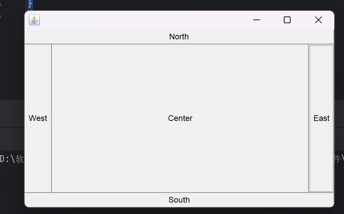344x214 pixels.
Task: Maximize the Java window
Action: [287, 20]
